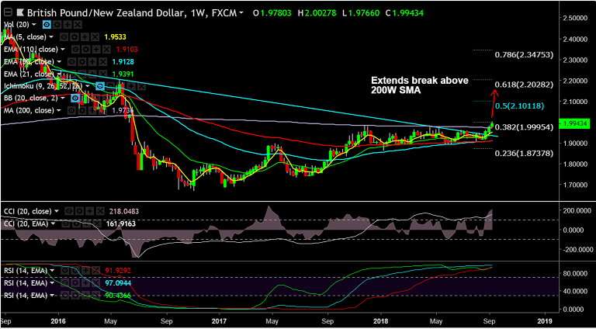Toggle visibility eye for MA (200, close)

[x=71, y=110]
